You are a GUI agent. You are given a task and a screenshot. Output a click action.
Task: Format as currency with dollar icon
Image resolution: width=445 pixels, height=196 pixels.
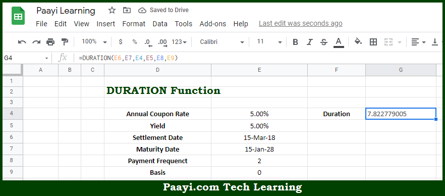coord(121,42)
